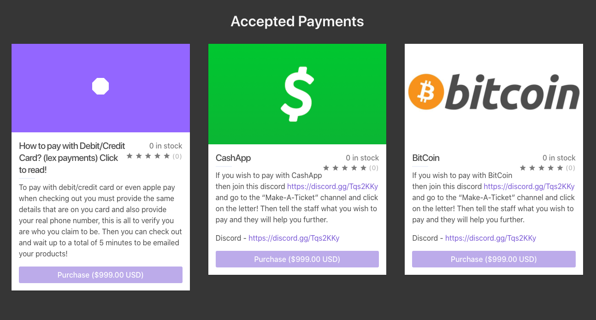
Task: Click the CashApp product title
Action: 233,158
